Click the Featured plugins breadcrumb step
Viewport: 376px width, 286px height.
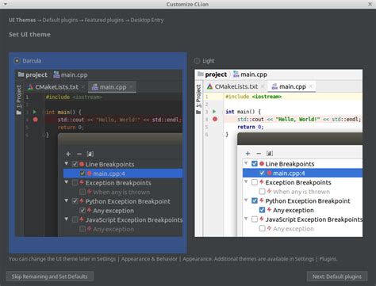click(104, 20)
